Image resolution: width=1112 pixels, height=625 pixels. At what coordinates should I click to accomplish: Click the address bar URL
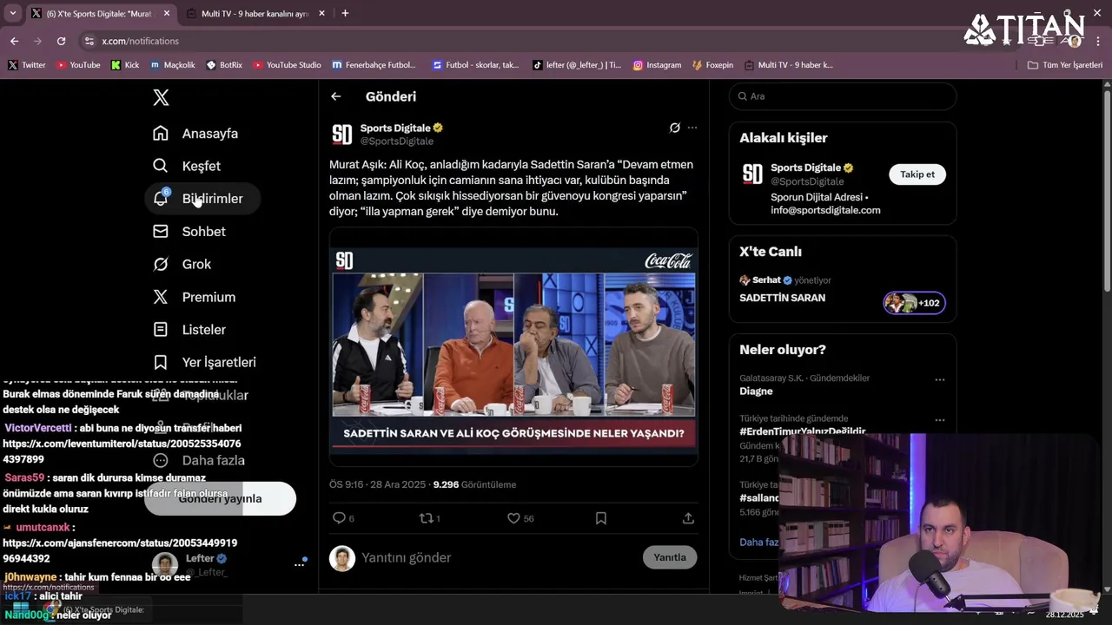click(x=140, y=41)
